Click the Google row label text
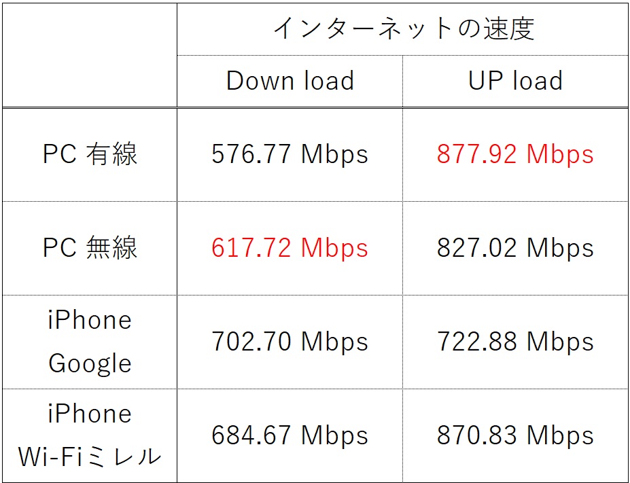 tap(90, 363)
